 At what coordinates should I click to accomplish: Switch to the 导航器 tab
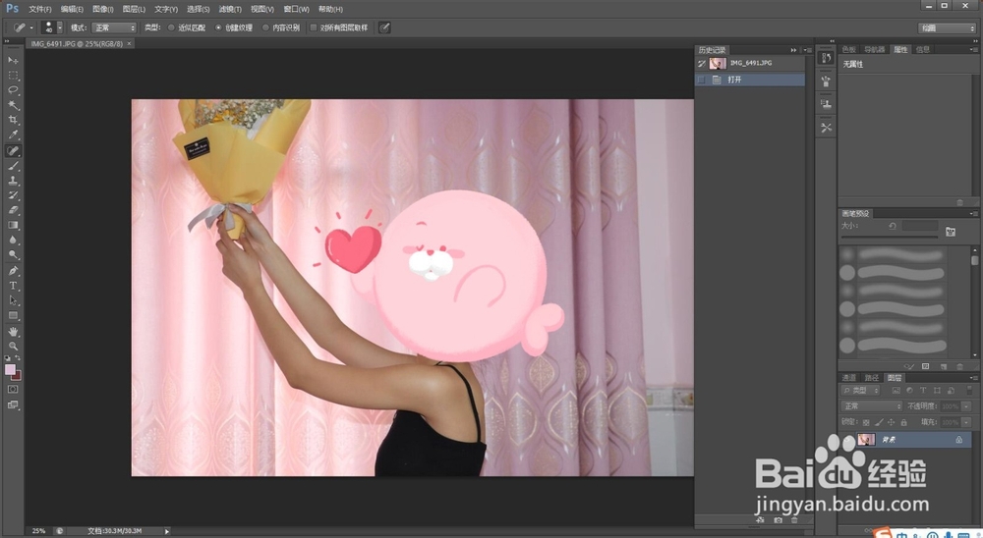click(x=874, y=49)
